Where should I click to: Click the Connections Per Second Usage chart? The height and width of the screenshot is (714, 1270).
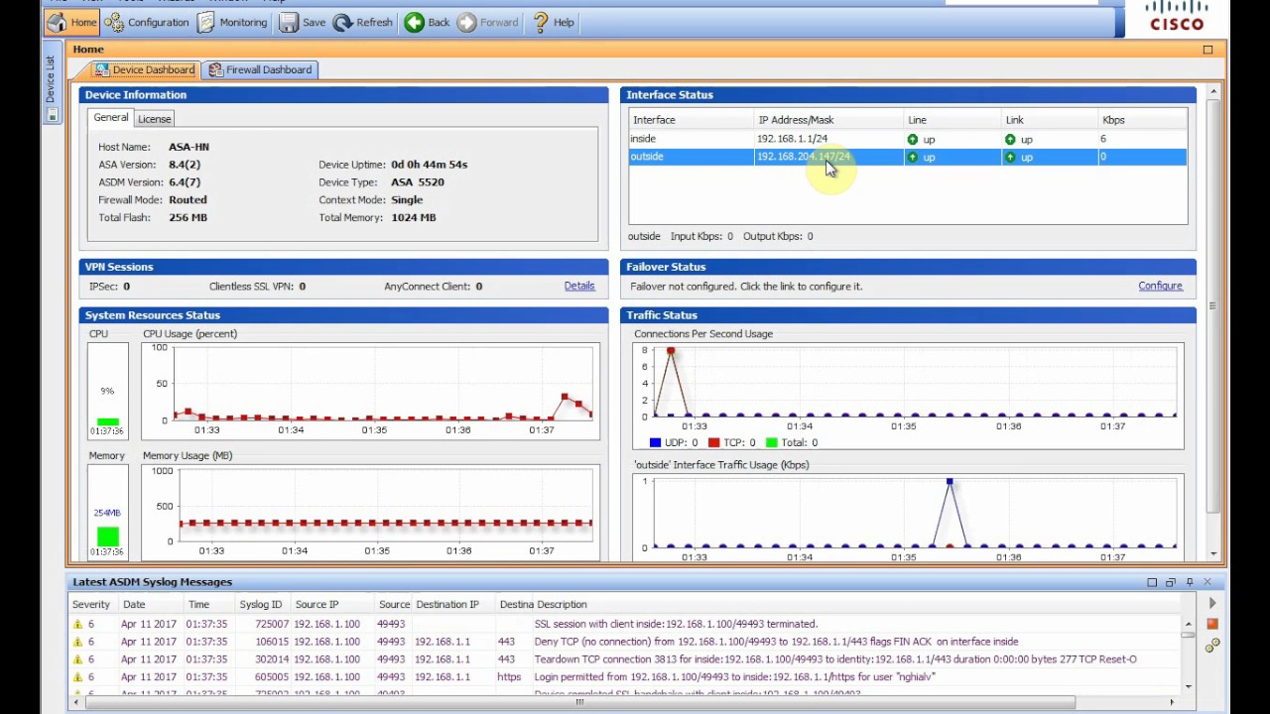point(908,396)
